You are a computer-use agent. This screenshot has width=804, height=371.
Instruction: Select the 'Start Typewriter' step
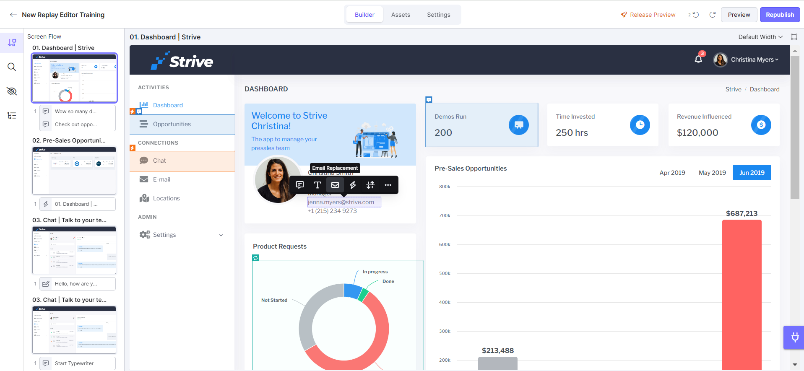[78, 363]
